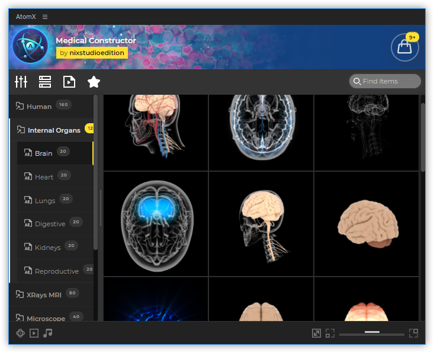Adjust the thumbnail size slider
The width and height of the screenshot is (434, 353).
(372, 333)
